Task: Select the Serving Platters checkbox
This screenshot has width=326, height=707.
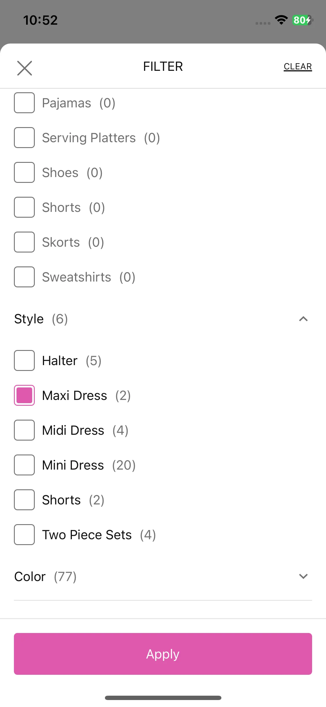Action: tap(24, 138)
